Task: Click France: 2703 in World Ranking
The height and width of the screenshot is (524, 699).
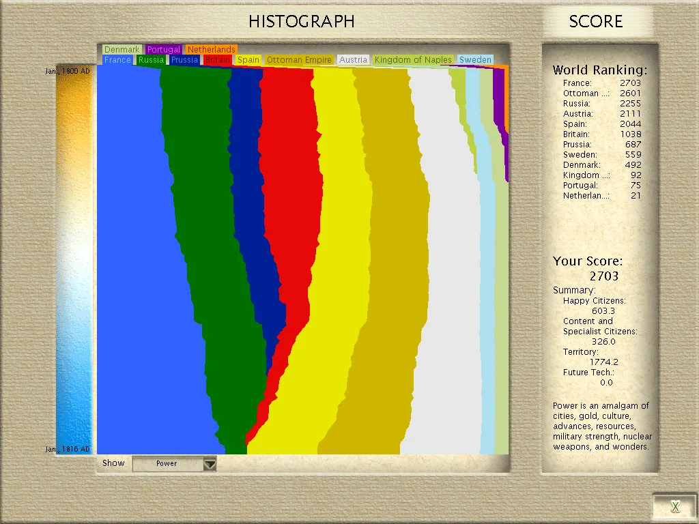Action: pos(602,83)
